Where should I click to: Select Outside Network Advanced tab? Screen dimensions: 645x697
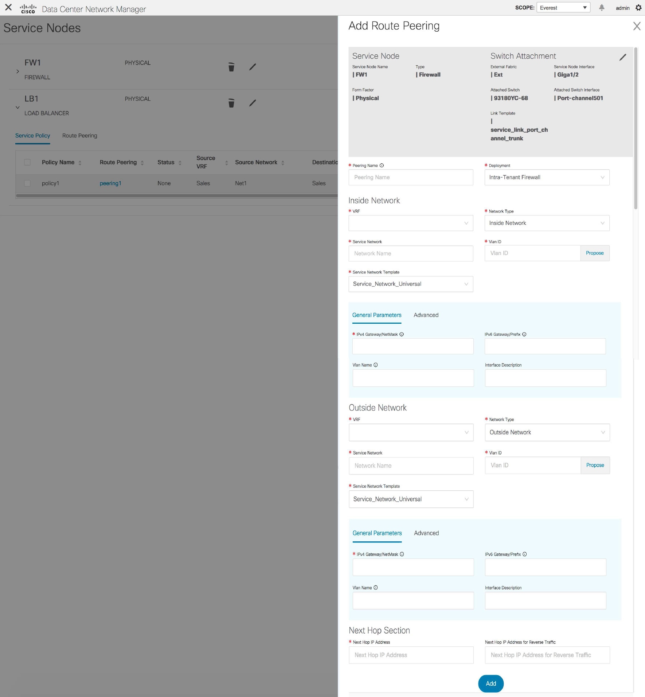coord(426,533)
